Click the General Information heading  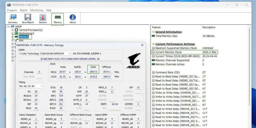pyautogui.click(x=168, y=32)
